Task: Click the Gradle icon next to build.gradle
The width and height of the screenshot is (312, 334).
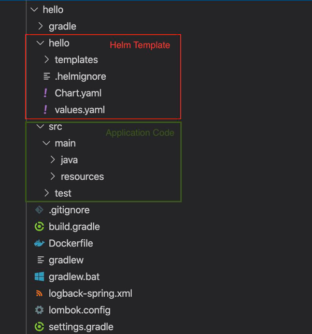Action: tap(39, 227)
